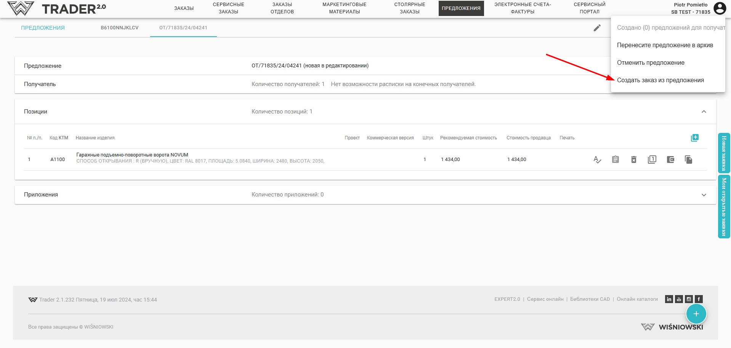Delete the position using the trash icon

coord(633,160)
